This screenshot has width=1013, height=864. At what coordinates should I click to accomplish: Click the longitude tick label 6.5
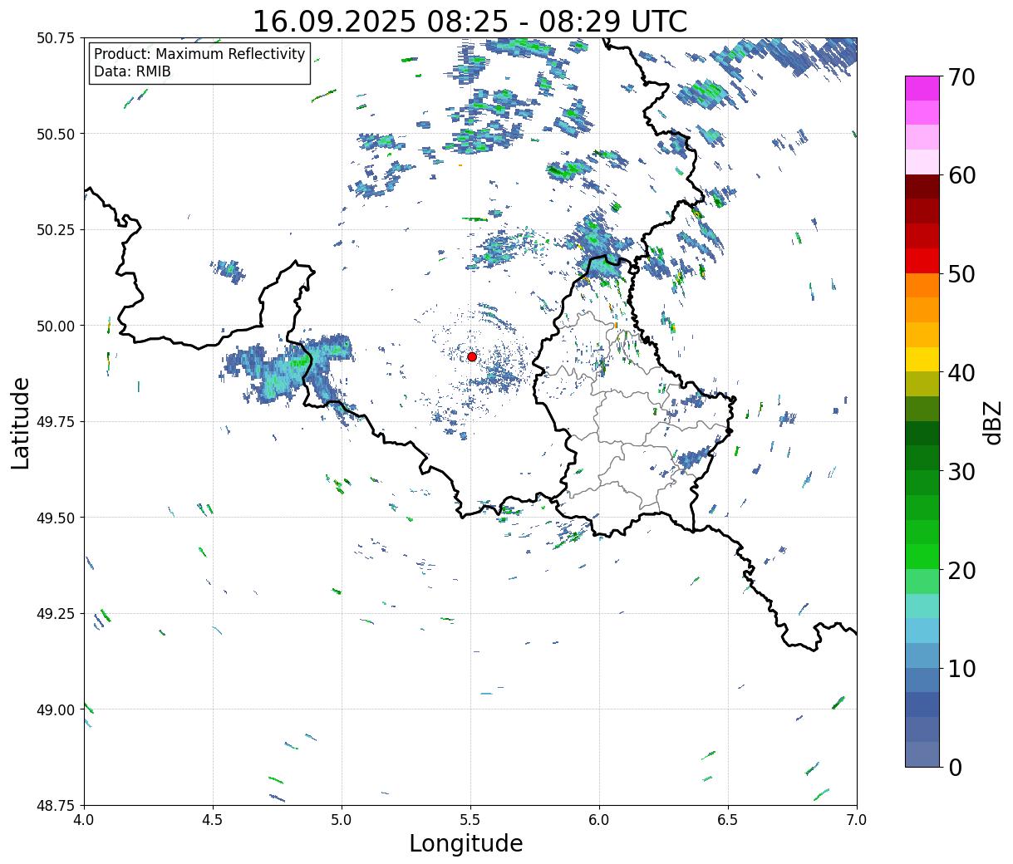(x=728, y=819)
